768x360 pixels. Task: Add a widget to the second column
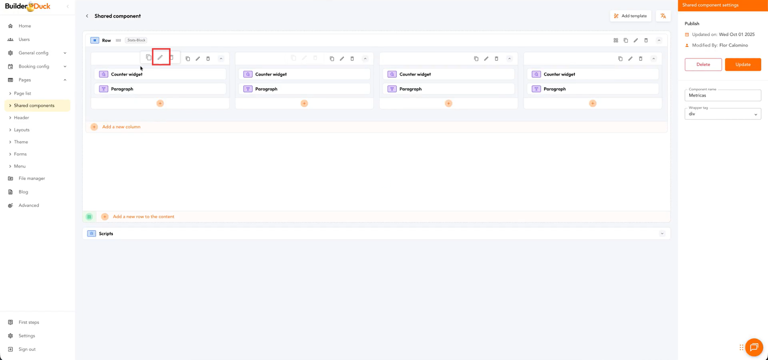304,103
